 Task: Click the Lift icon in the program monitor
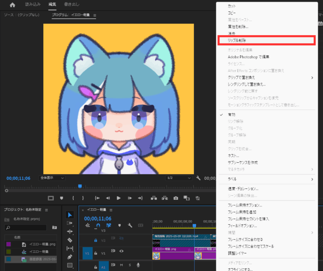click(x=154, y=198)
